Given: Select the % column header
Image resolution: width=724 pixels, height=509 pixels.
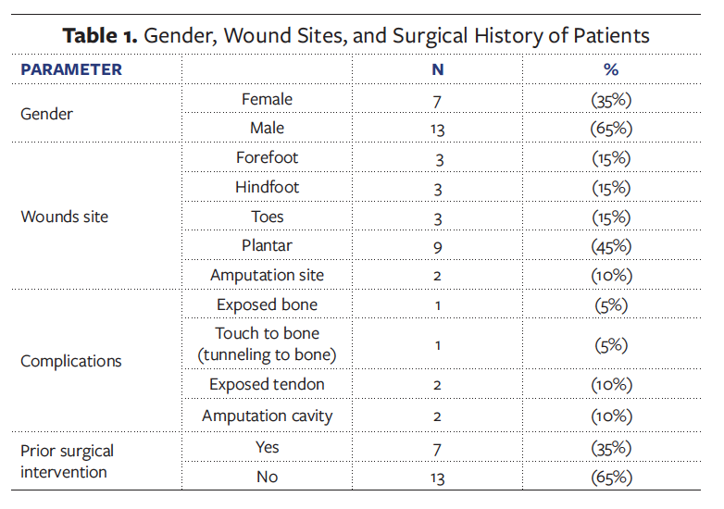Looking at the screenshot, I should pos(610,69).
